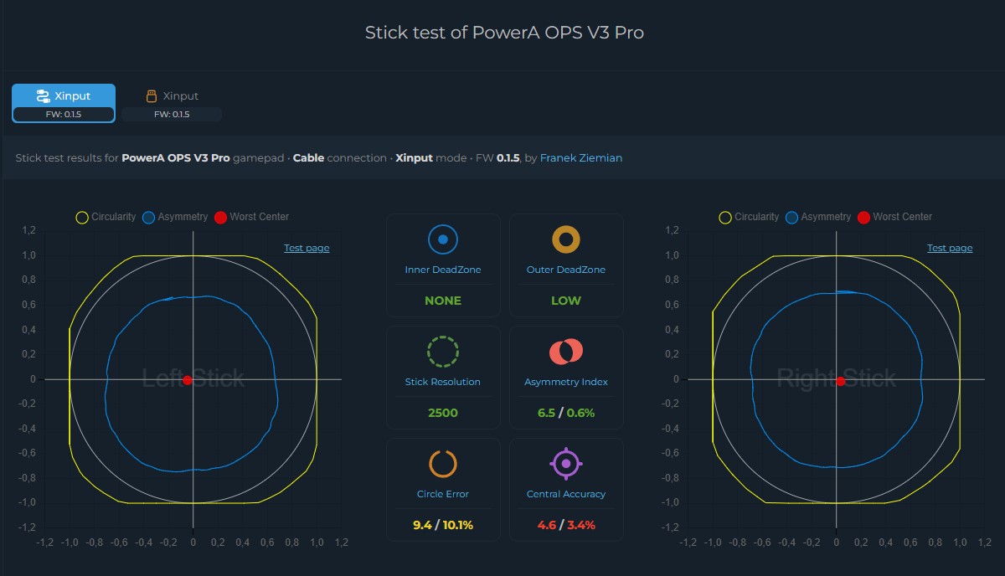1005x576 pixels.
Task: Click the Asymmetry Index label
Action: tap(566, 382)
